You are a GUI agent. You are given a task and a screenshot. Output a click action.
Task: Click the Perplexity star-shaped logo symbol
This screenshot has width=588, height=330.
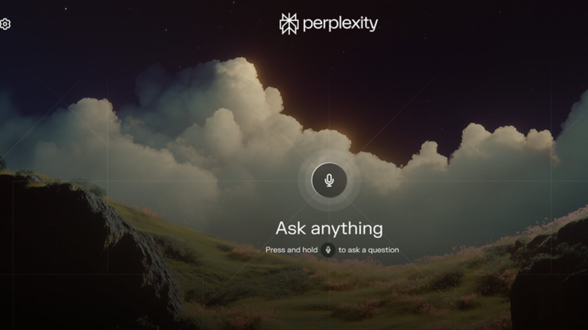click(289, 24)
